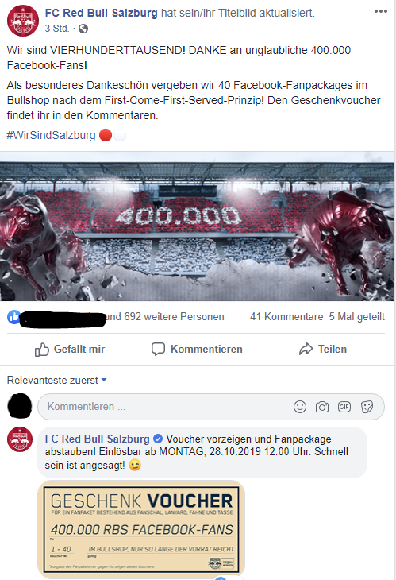Open the #WirSindSalzburg hashtag link
The height and width of the screenshot is (580, 396).
coord(51,135)
